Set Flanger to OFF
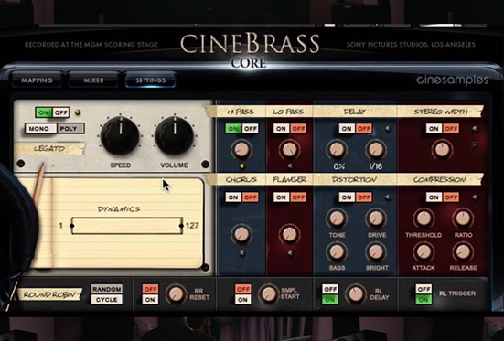This screenshot has width=504, height=341. tap(298, 197)
